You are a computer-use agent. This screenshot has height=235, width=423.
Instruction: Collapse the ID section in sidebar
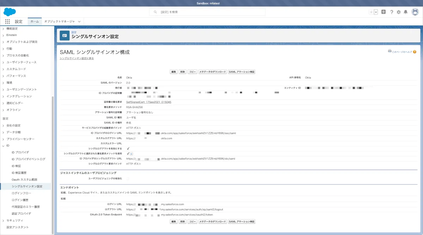pos(4,145)
